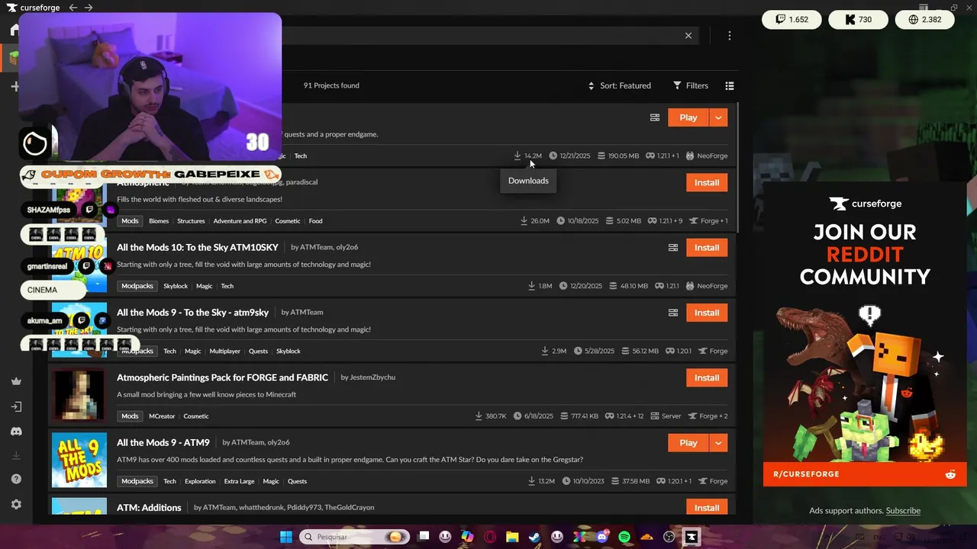
Task: Select the Food tag on Atmospheric mod
Action: tap(315, 221)
